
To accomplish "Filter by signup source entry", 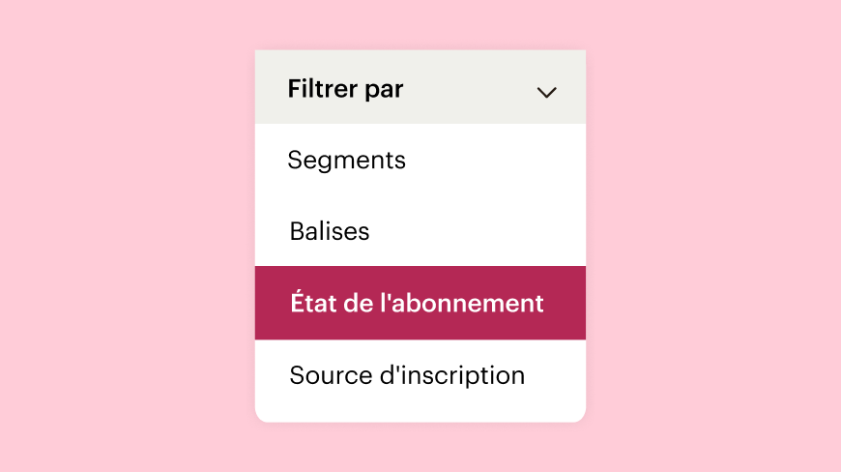I will pyautogui.click(x=420, y=375).
